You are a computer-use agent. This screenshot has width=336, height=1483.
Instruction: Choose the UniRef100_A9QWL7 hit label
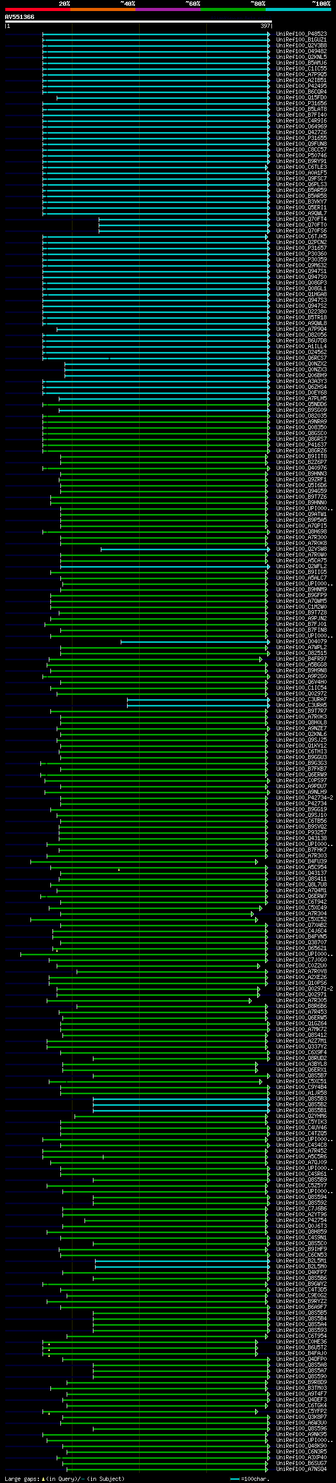click(301, 214)
